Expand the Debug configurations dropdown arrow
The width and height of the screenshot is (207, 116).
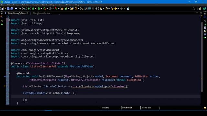coord(36,9)
